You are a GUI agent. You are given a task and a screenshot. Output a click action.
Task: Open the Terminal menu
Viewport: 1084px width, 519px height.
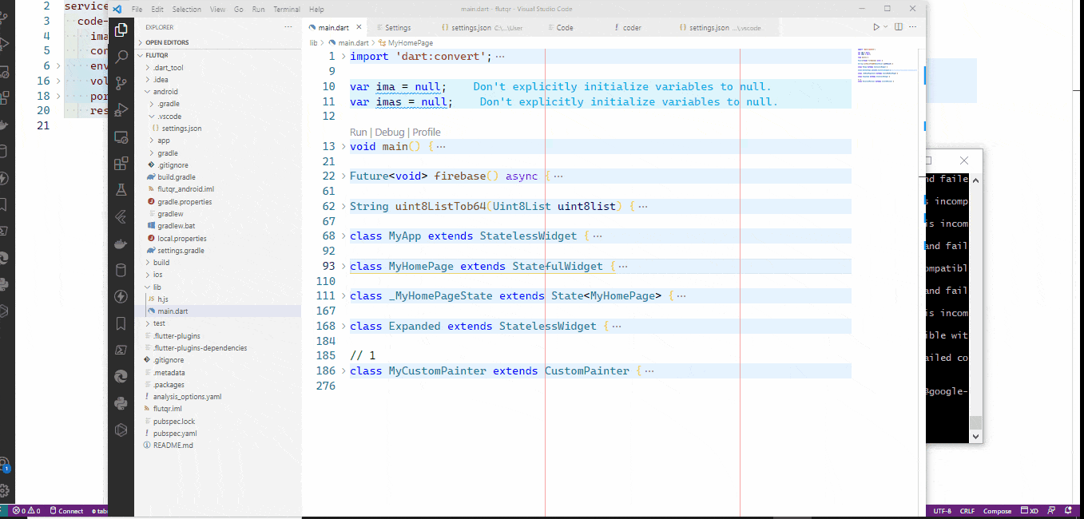(x=287, y=10)
